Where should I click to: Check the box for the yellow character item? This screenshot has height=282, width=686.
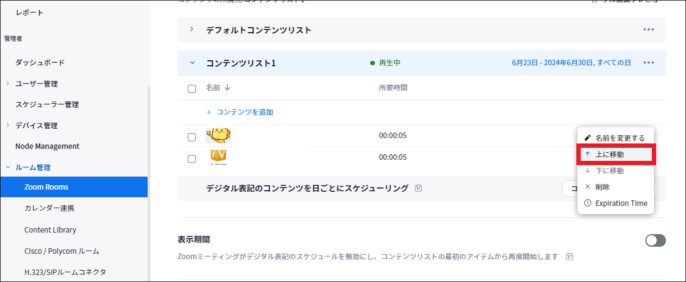[192, 137]
